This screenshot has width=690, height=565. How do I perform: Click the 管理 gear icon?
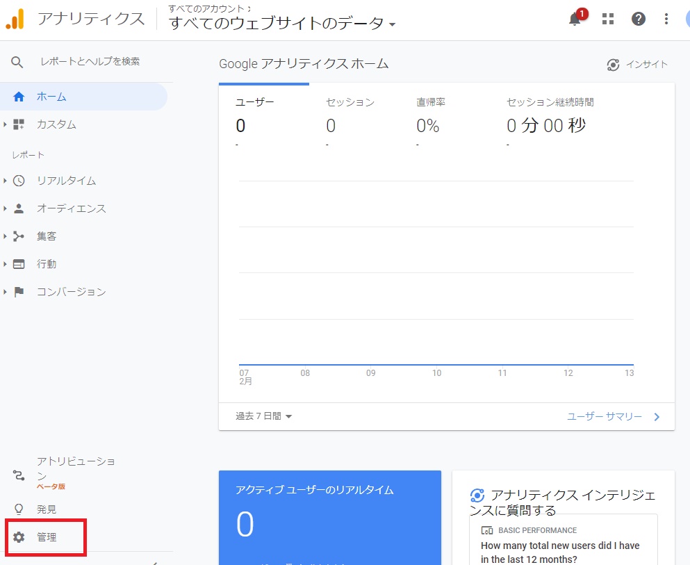19,537
